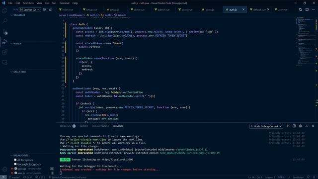Open the Explorer view in activity bar
Viewport: 318px width, 179px height.
(x=4, y=10)
